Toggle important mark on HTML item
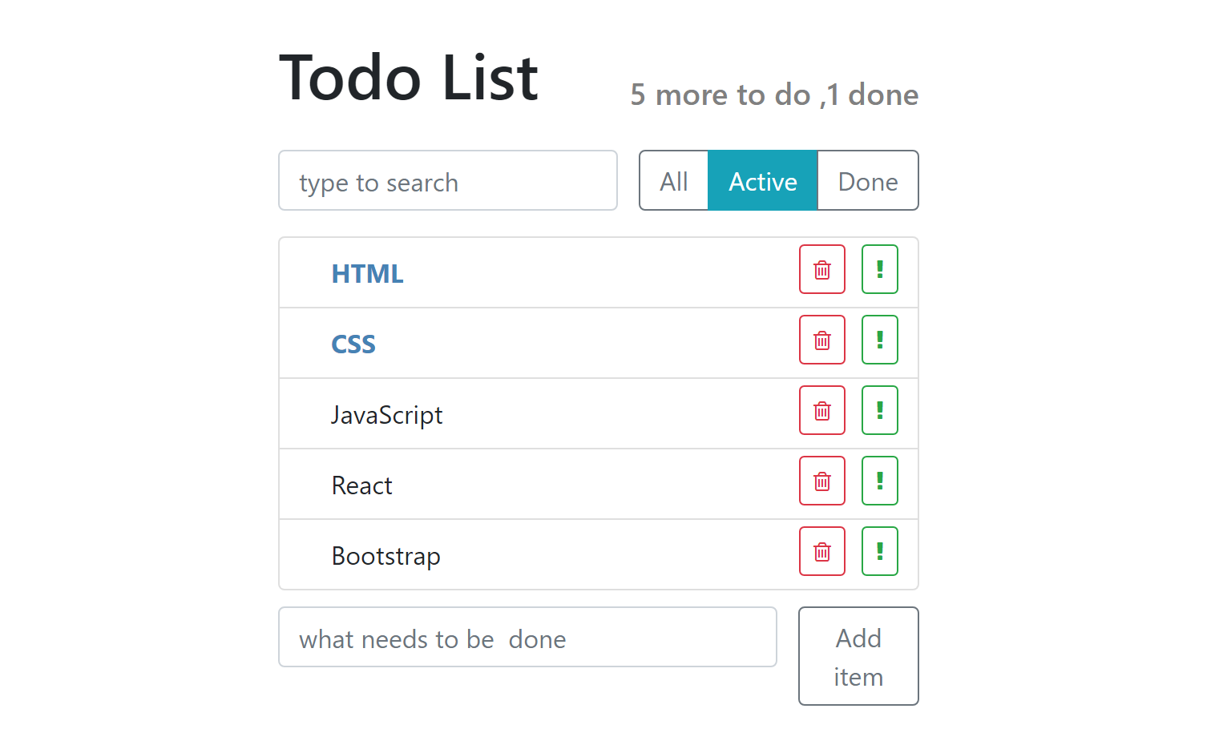The image size is (1227, 749). [x=879, y=269]
